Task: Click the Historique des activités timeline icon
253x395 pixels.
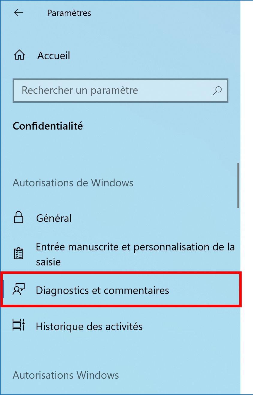Action: click(19, 326)
